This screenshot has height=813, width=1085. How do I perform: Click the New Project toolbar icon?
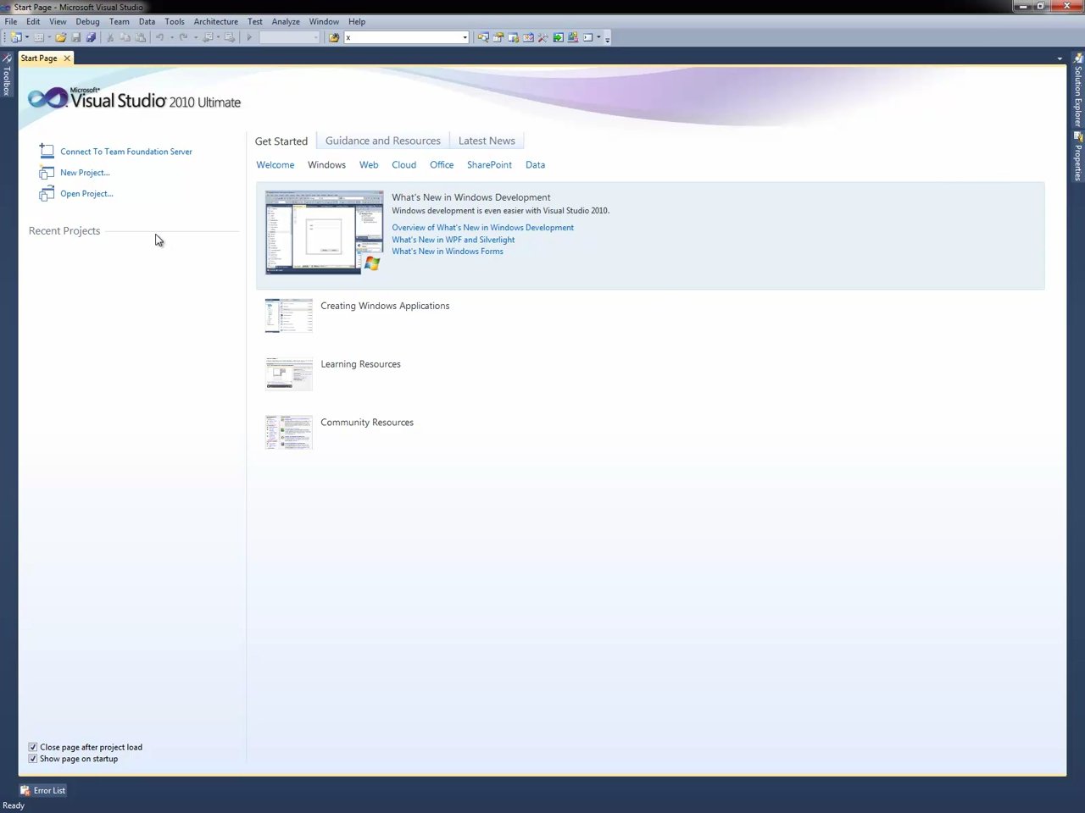point(15,37)
